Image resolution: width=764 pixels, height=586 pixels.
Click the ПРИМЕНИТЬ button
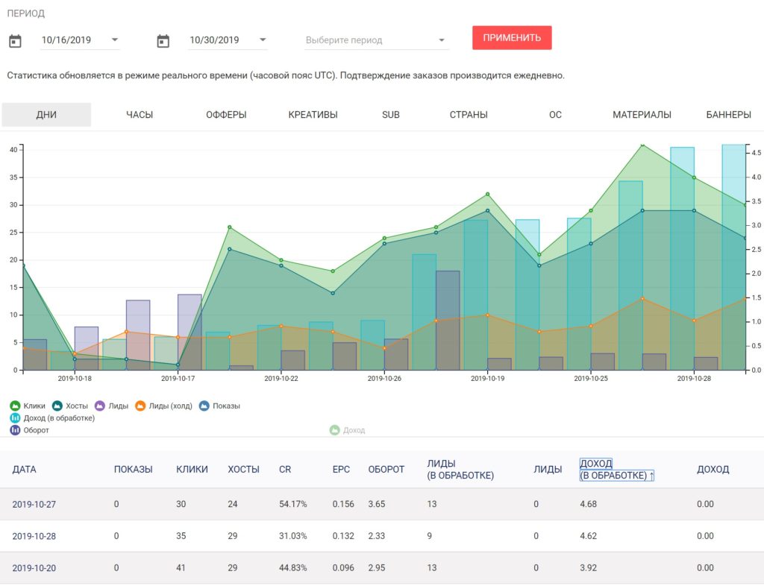512,38
